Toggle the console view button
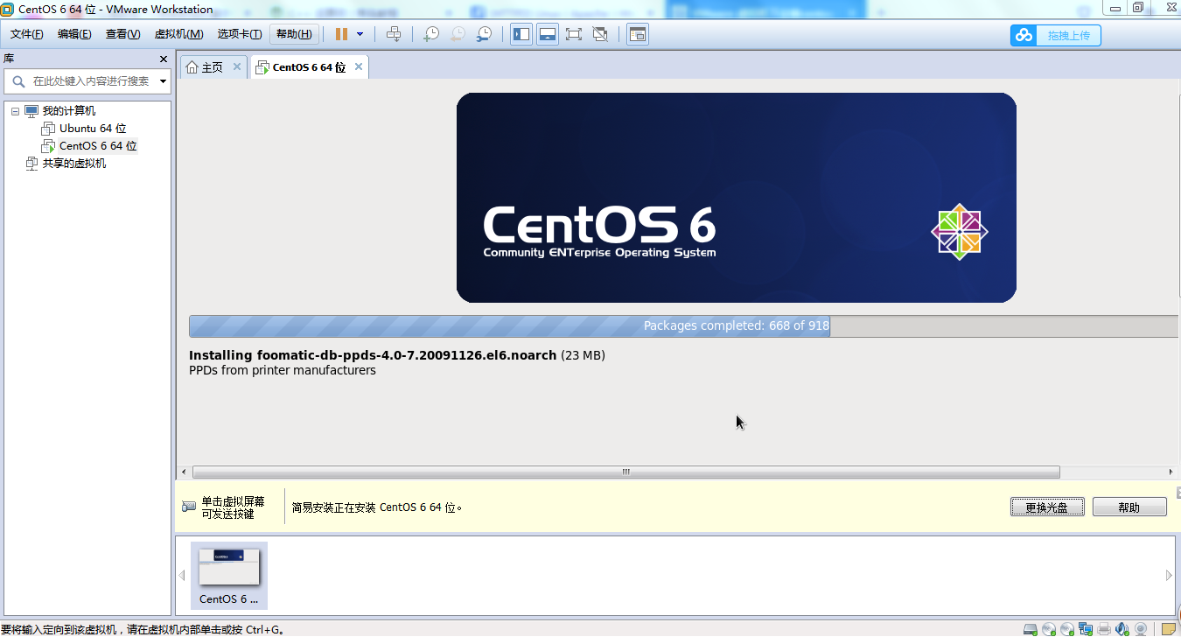Viewport: 1181px width, 637px height. tap(638, 34)
